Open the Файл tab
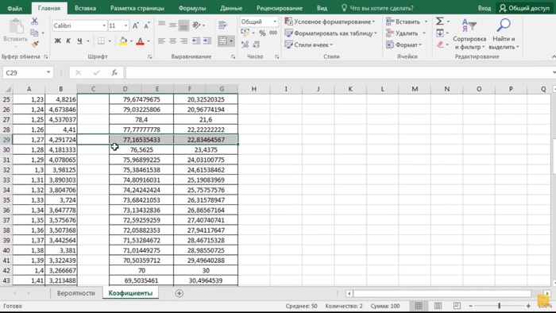 coord(15,8)
